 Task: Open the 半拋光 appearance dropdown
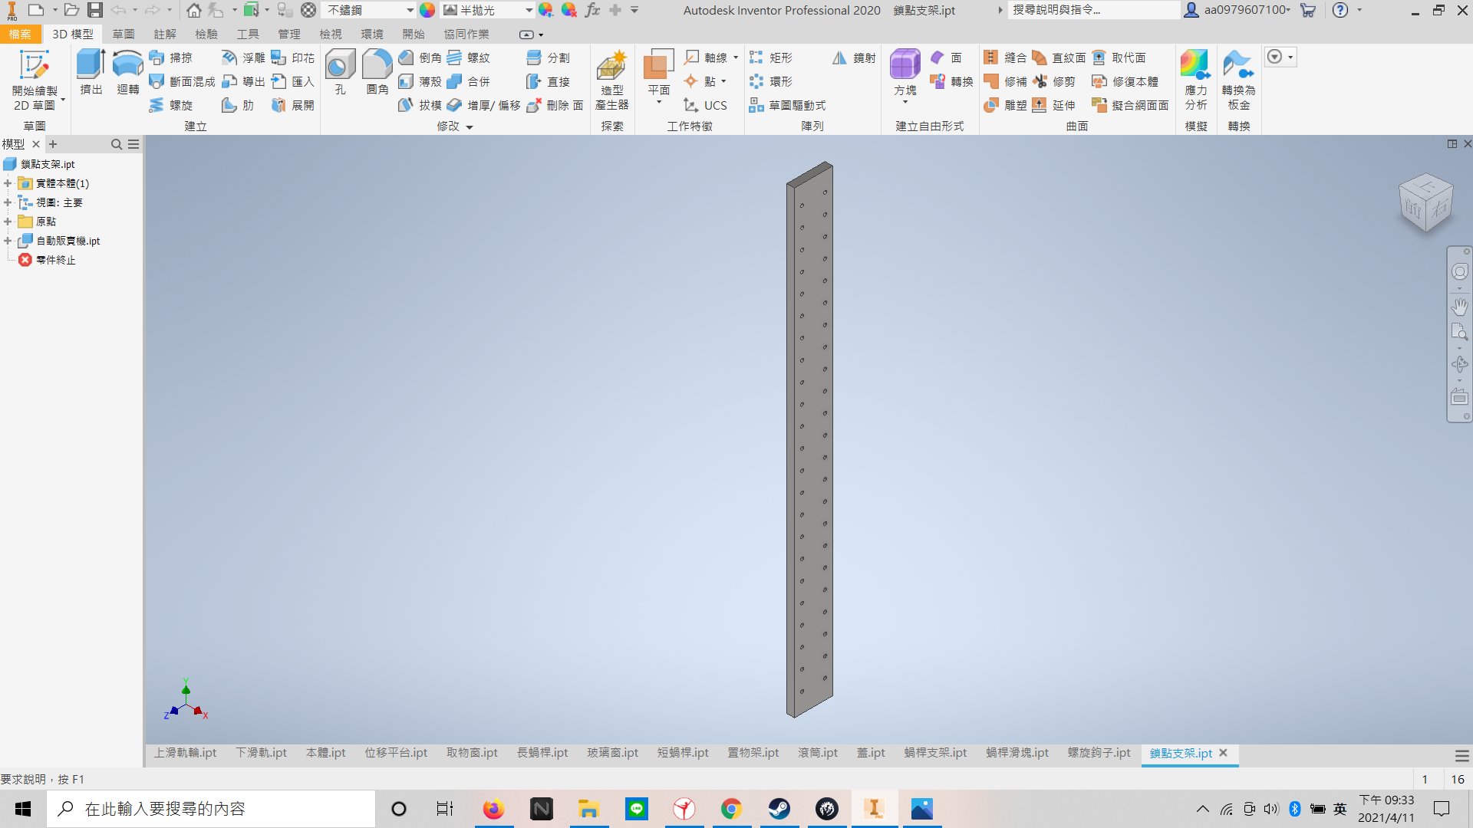pos(529,10)
